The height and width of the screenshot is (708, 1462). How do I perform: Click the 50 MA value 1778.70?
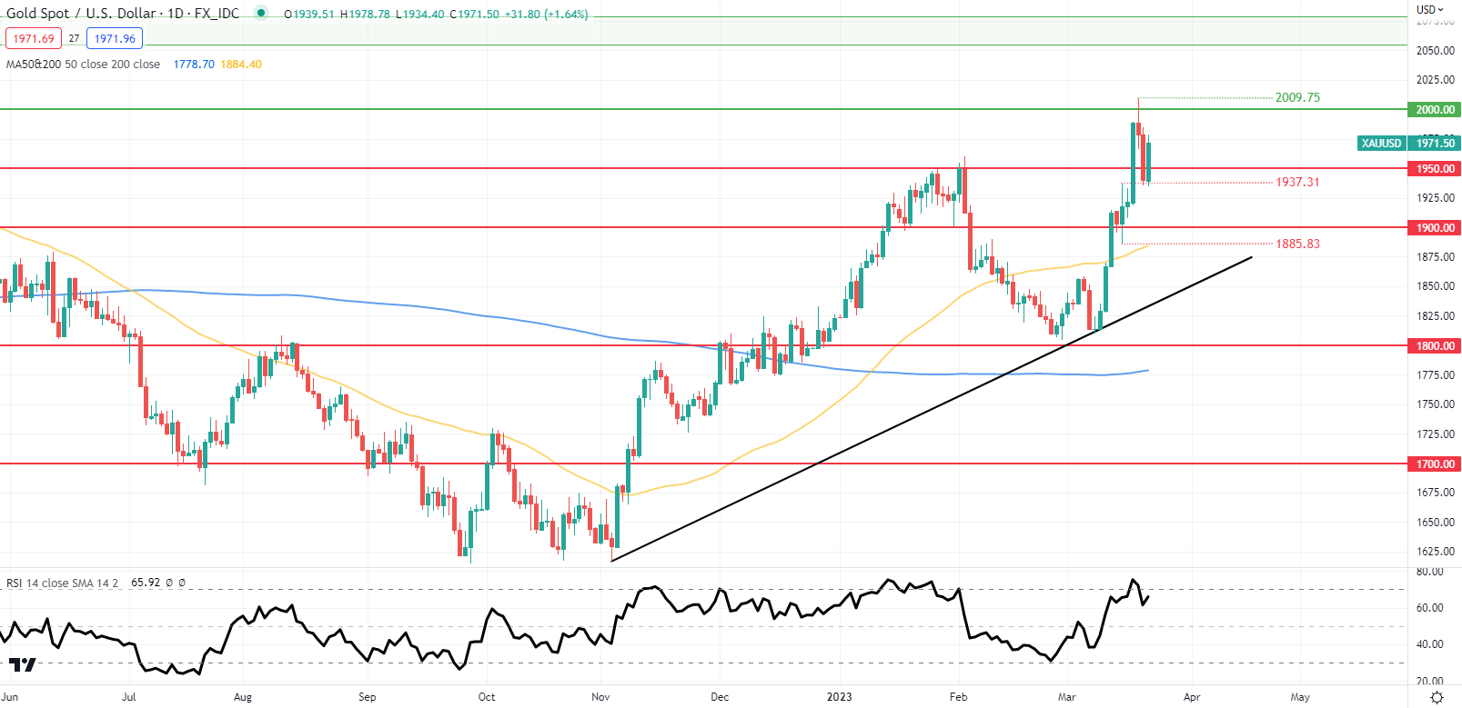coord(194,65)
